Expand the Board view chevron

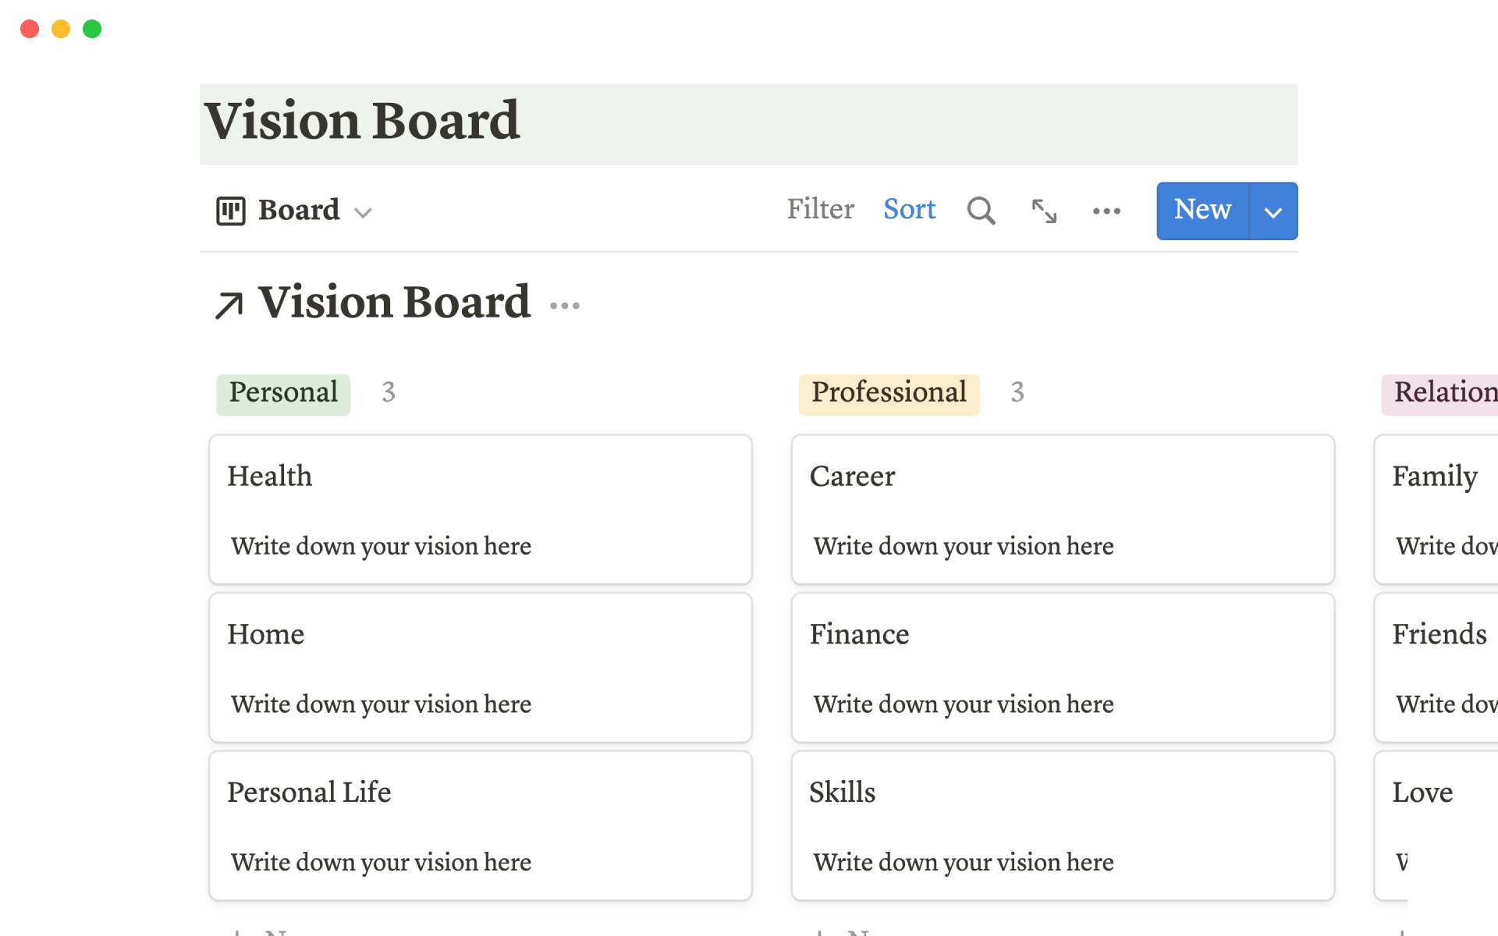point(363,212)
